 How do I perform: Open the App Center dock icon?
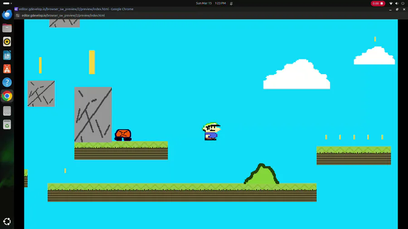tap(7, 69)
